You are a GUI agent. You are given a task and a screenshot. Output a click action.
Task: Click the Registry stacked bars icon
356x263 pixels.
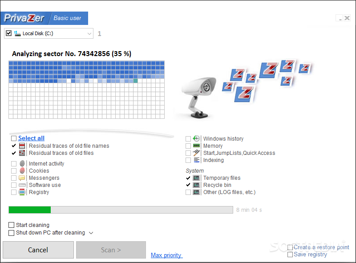[x=22, y=192]
